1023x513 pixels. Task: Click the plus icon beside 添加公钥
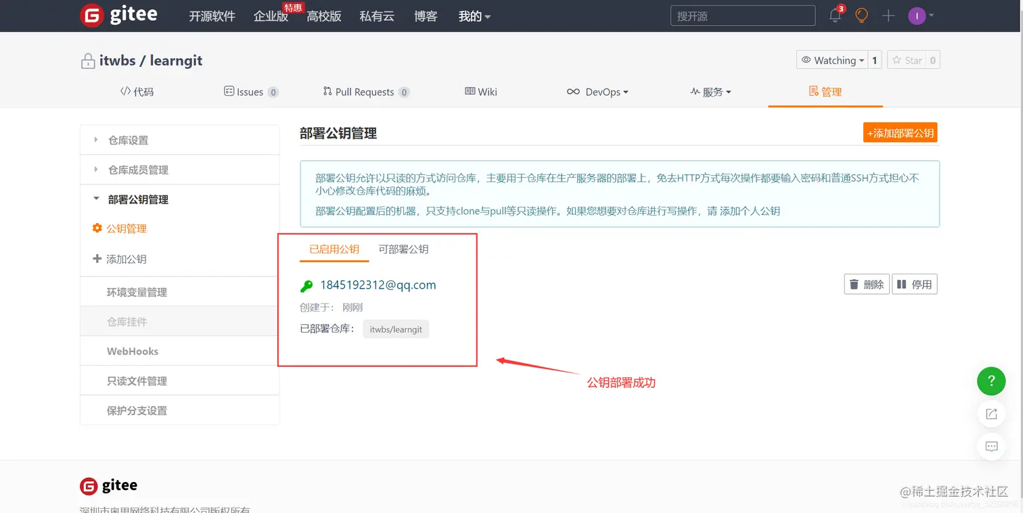coord(97,259)
